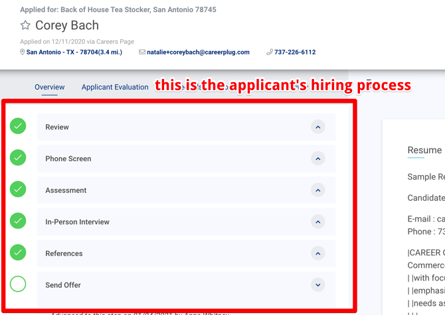This screenshot has width=445, height=315.
Task: Switch to the Overview tab
Action: tap(50, 87)
